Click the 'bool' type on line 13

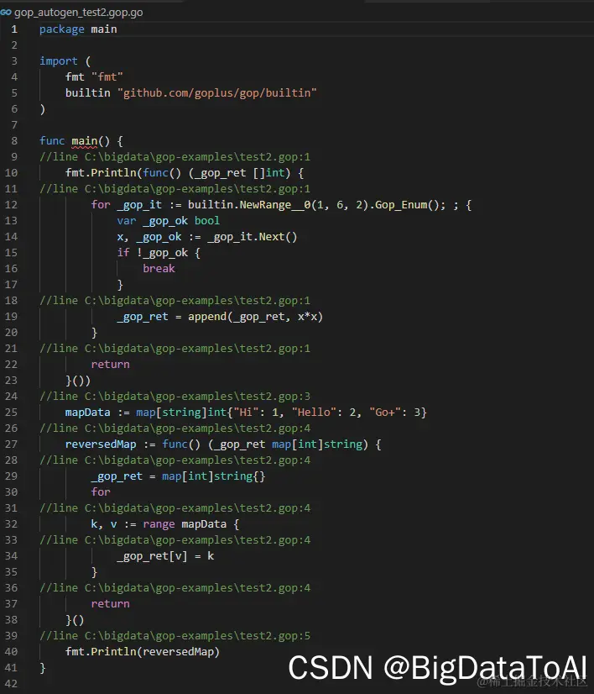[207, 221]
